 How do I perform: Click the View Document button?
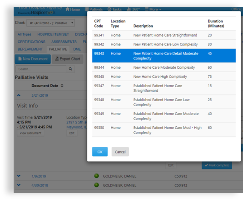click(30, 133)
